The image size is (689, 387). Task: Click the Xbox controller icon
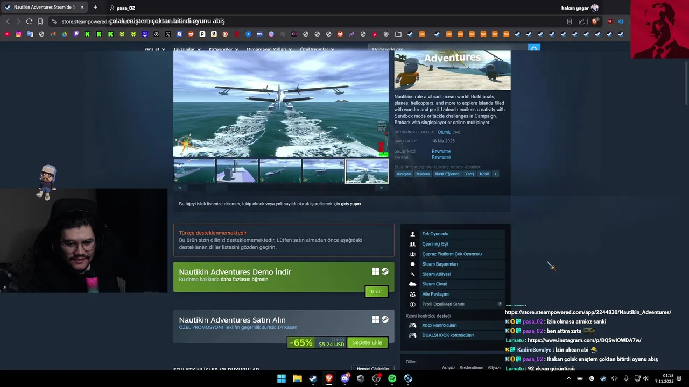[413, 325]
